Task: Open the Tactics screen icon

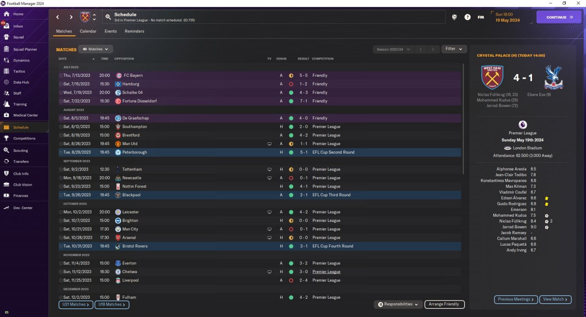Action: [x=6, y=71]
